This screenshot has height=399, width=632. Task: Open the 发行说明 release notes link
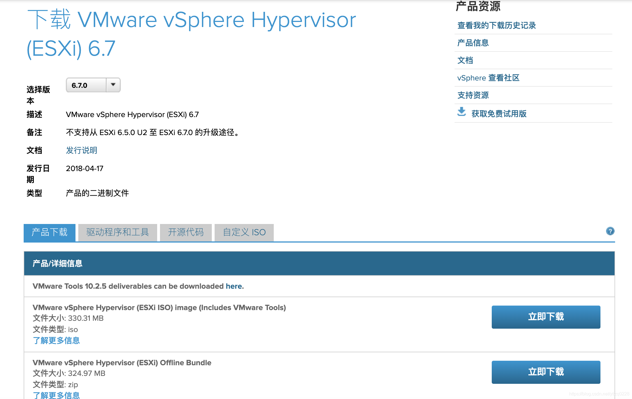click(81, 151)
